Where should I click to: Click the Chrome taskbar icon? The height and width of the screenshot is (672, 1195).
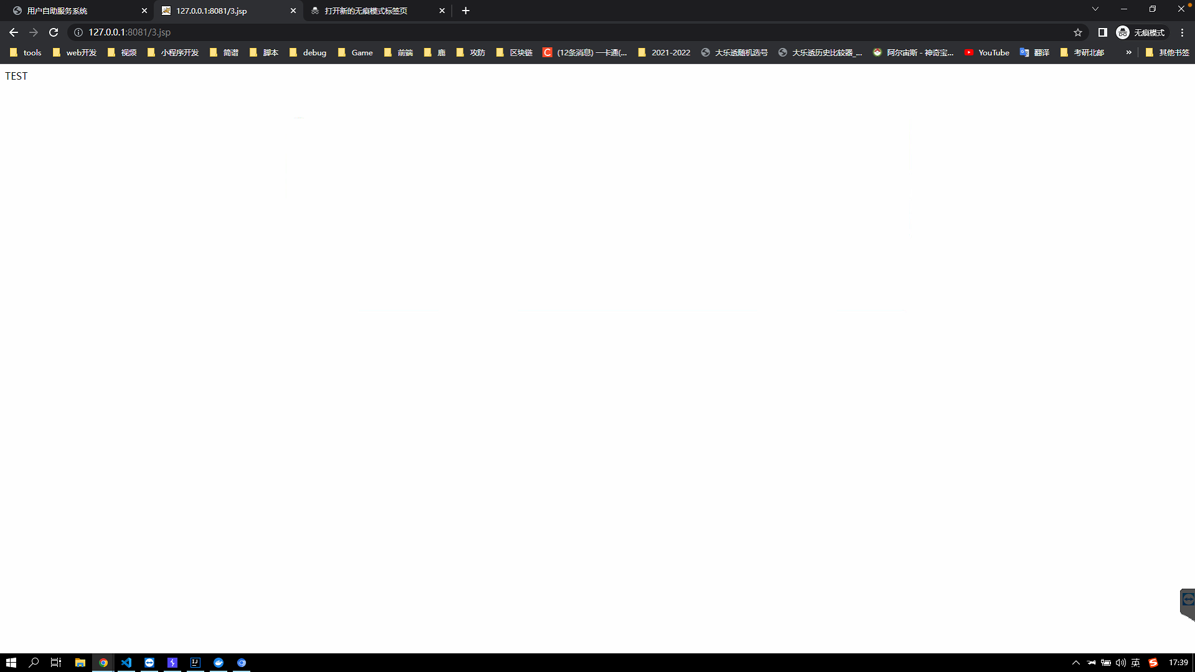(103, 663)
